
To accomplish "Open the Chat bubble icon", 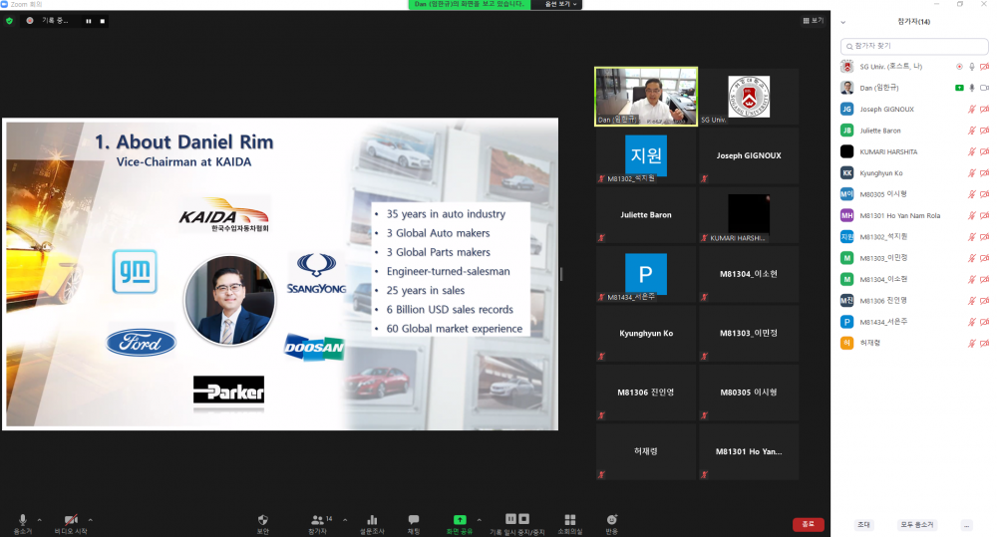I will click(x=414, y=520).
